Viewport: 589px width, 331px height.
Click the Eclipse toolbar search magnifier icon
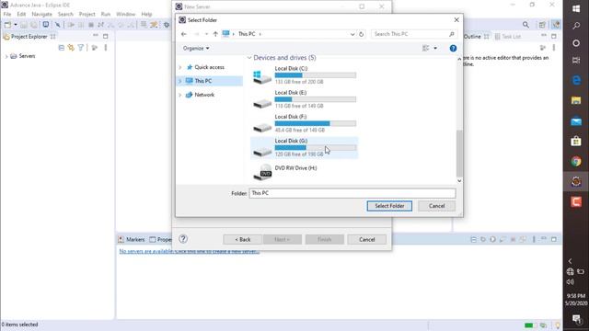[x=525, y=25]
